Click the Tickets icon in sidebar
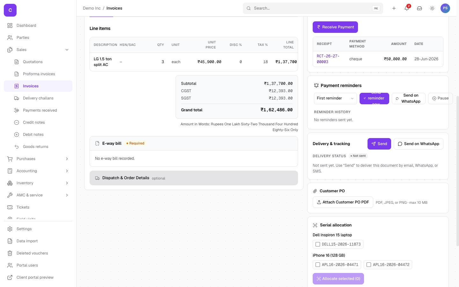 pos(10,207)
